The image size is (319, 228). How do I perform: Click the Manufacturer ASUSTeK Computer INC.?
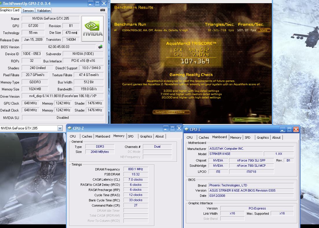click(251, 149)
